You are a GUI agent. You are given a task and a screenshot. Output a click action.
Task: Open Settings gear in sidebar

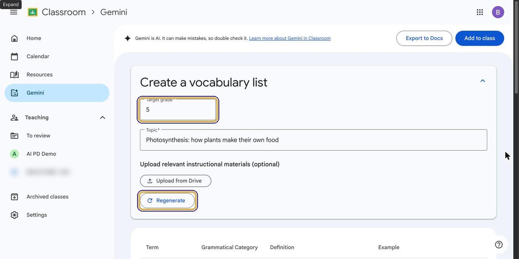point(14,215)
